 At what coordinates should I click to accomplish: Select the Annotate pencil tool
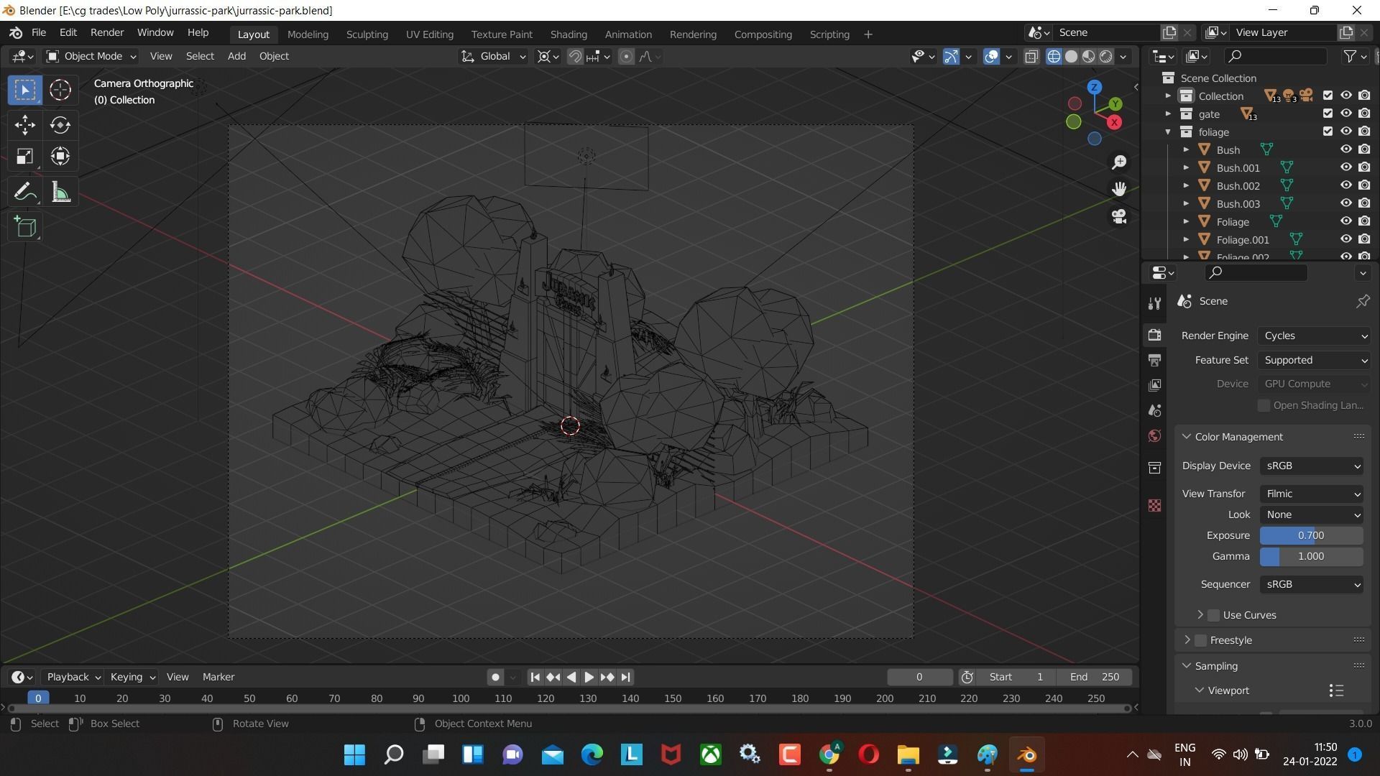pos(25,192)
